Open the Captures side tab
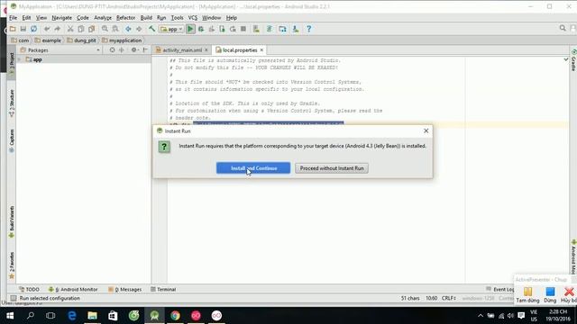Image resolution: width=577 pixels, height=324 pixels. tap(12, 141)
